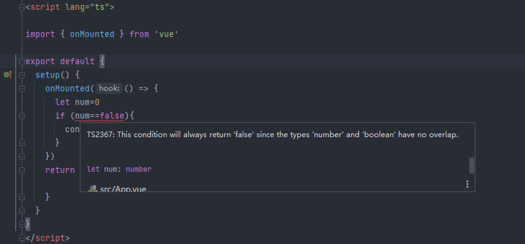Collapse the if (num==false) block
The width and height of the screenshot is (525, 244).
click(x=22, y=116)
